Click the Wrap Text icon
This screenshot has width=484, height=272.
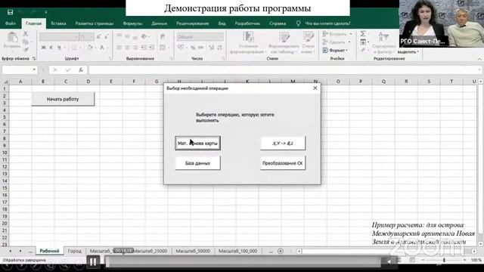point(163,37)
